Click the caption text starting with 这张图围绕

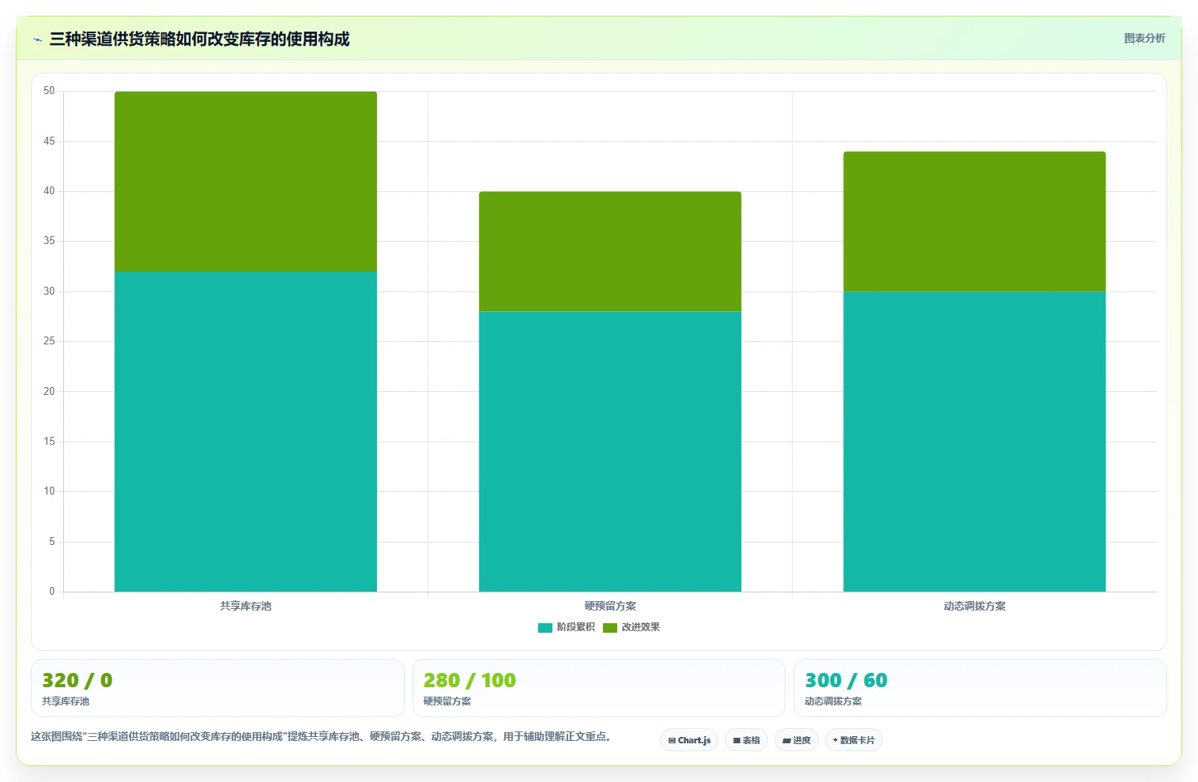321,736
